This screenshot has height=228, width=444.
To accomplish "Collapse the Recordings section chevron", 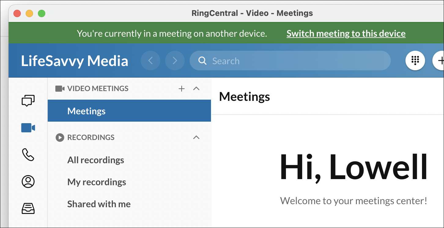I will pos(196,138).
